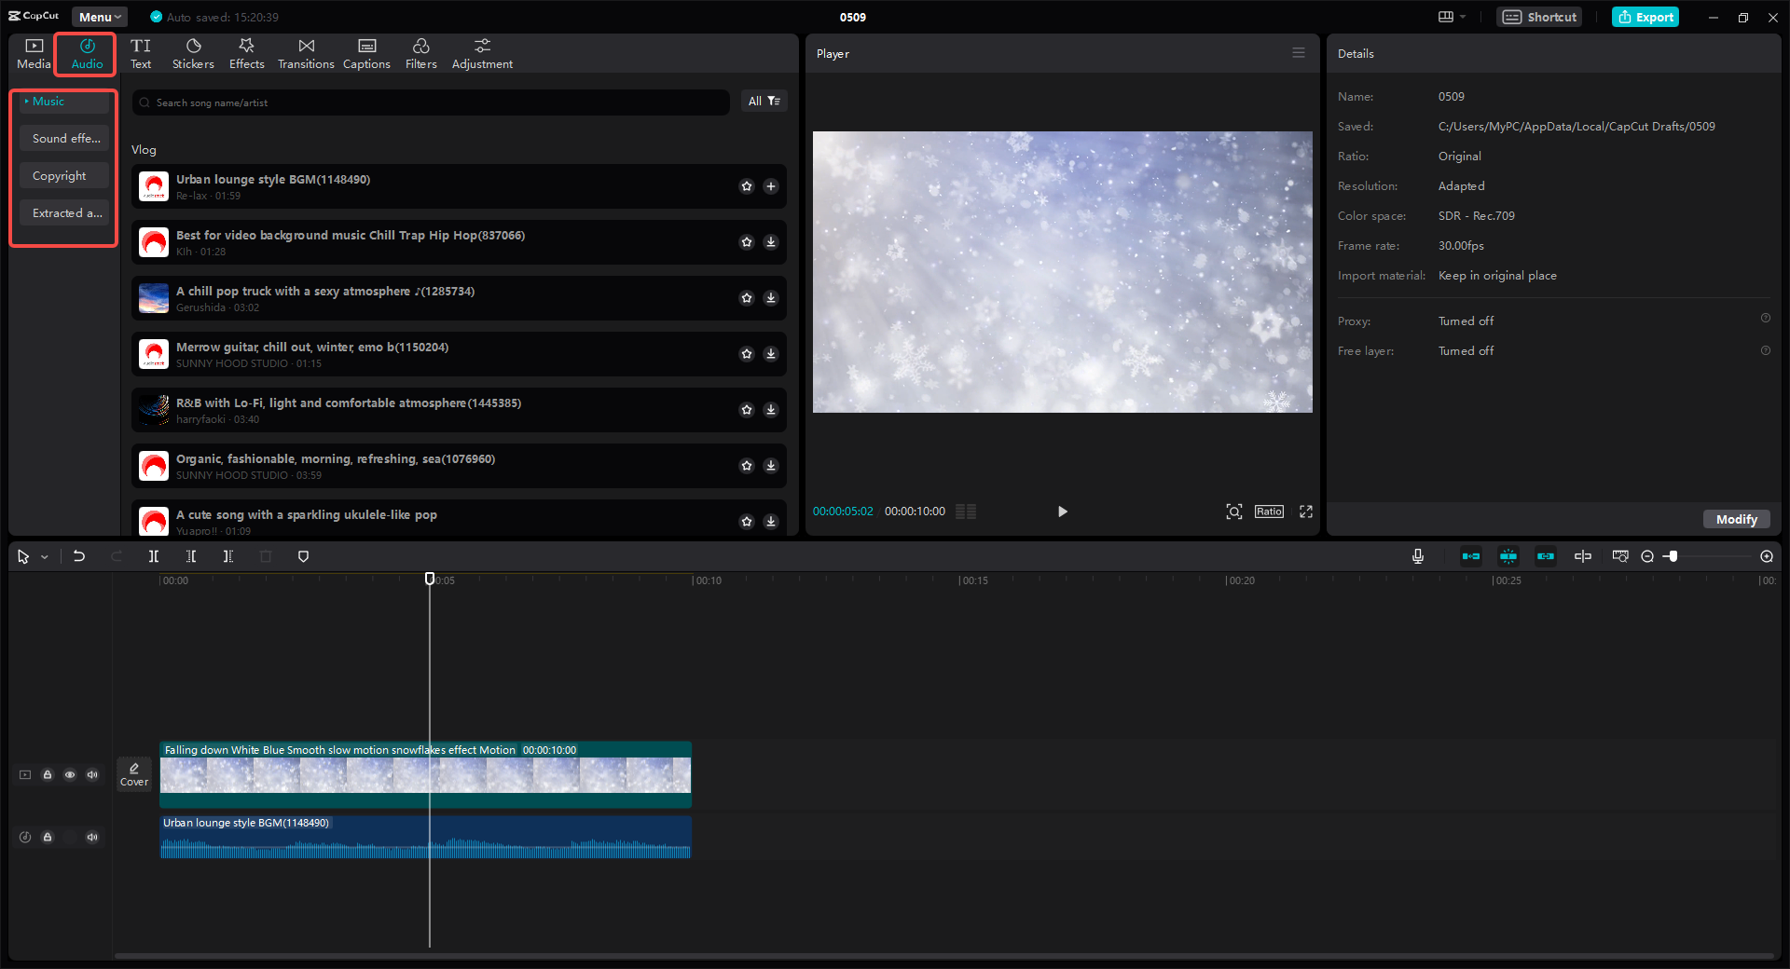Click the Modify button in the Details panel
Screen dimensions: 1790x969
(x=1735, y=519)
